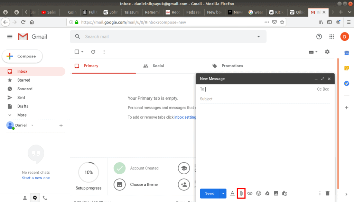The image size is (354, 202).
Task: Open Hangouts conversations icon
Action: [35, 198]
